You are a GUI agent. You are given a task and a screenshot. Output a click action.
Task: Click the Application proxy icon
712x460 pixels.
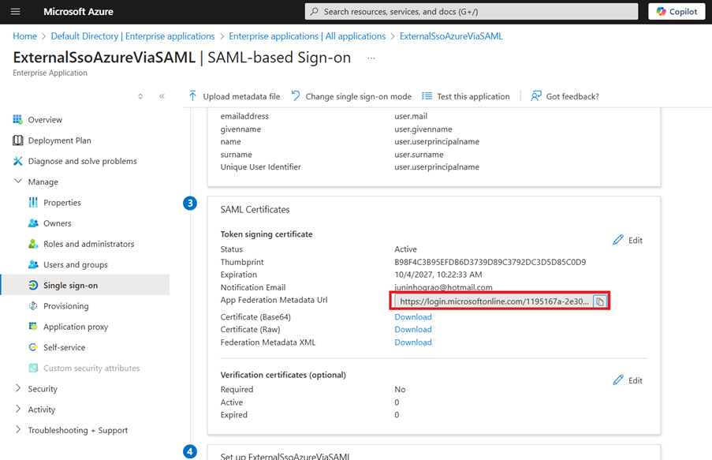(x=33, y=327)
